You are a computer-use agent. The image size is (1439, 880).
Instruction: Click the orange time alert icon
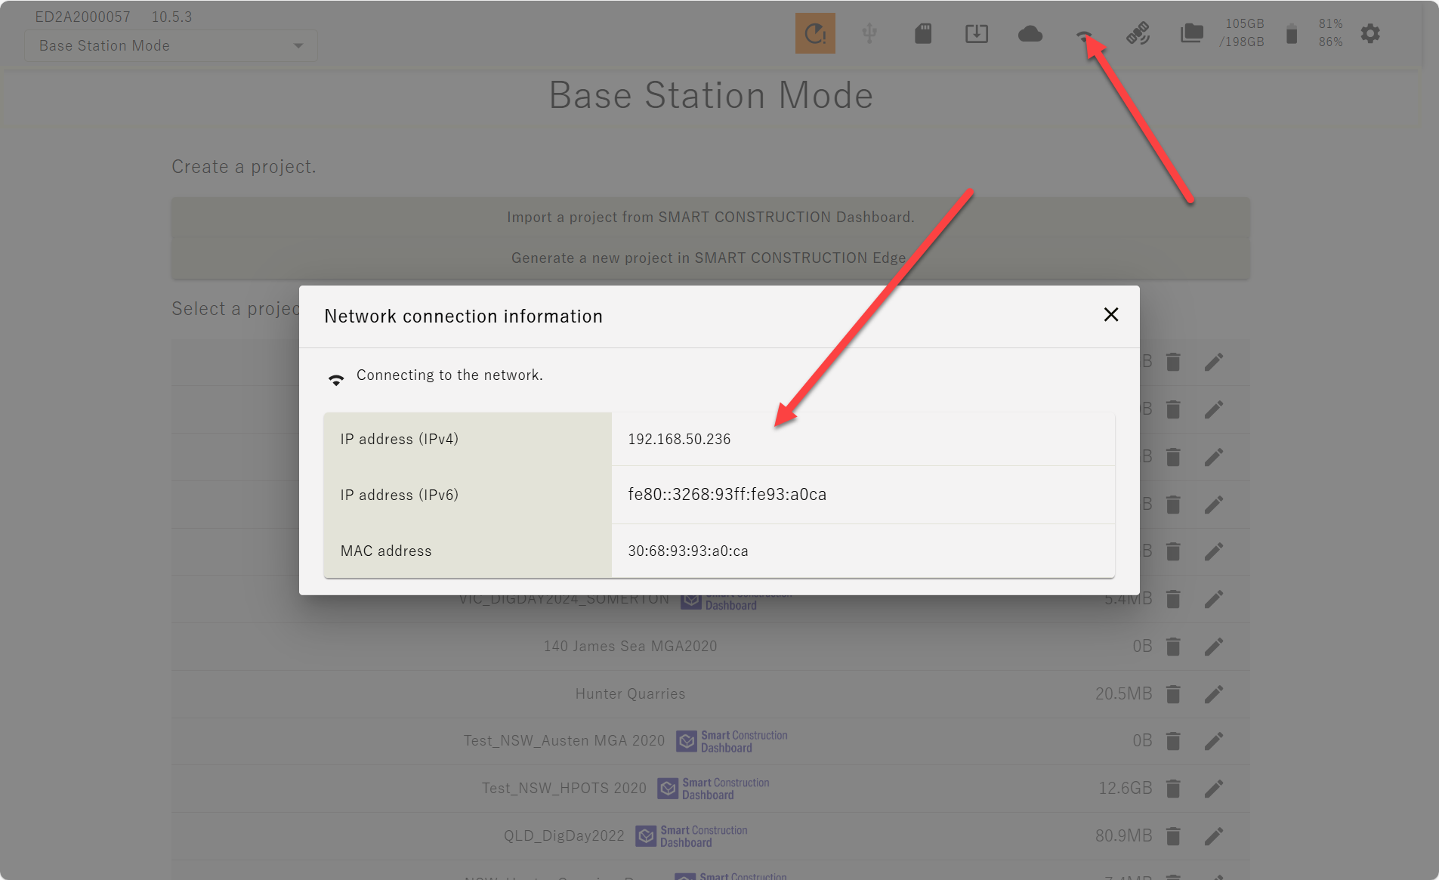815,33
